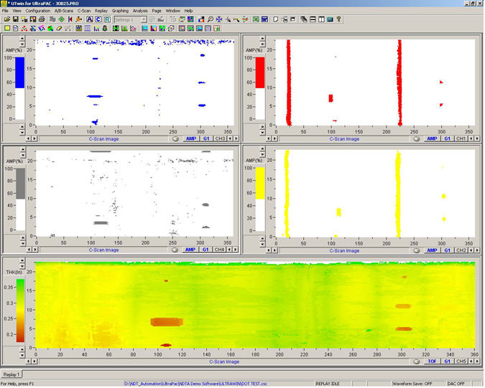Viewport: 485px width, 388px height.
Task: Click the running figure icon
Action: (78, 19)
